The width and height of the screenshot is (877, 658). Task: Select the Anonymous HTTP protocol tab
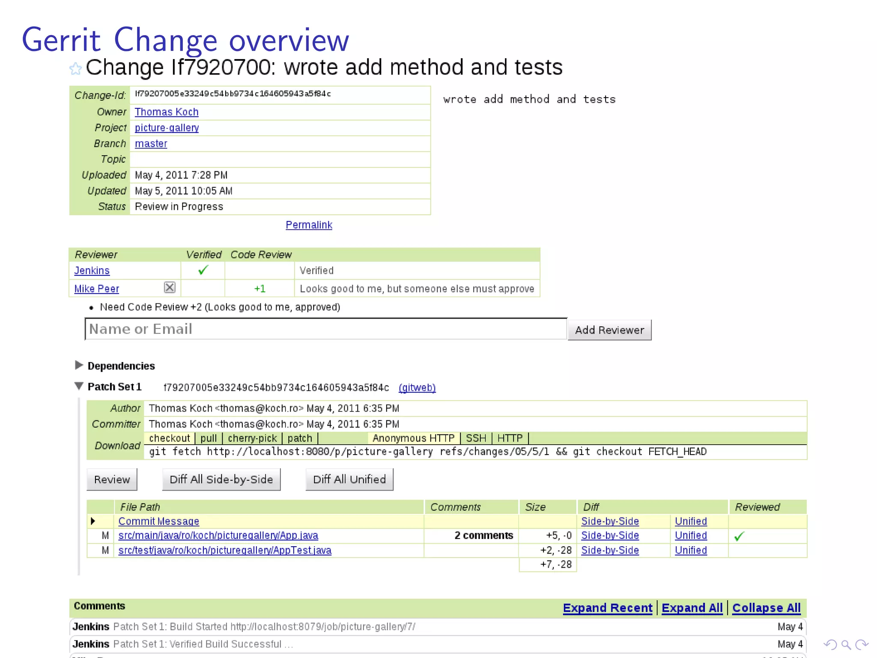pos(413,438)
